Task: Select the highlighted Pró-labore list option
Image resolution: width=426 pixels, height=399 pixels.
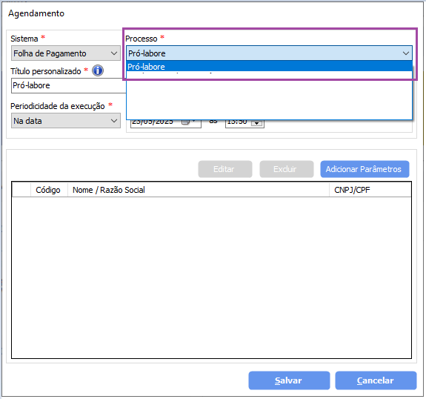Action: tap(269, 67)
